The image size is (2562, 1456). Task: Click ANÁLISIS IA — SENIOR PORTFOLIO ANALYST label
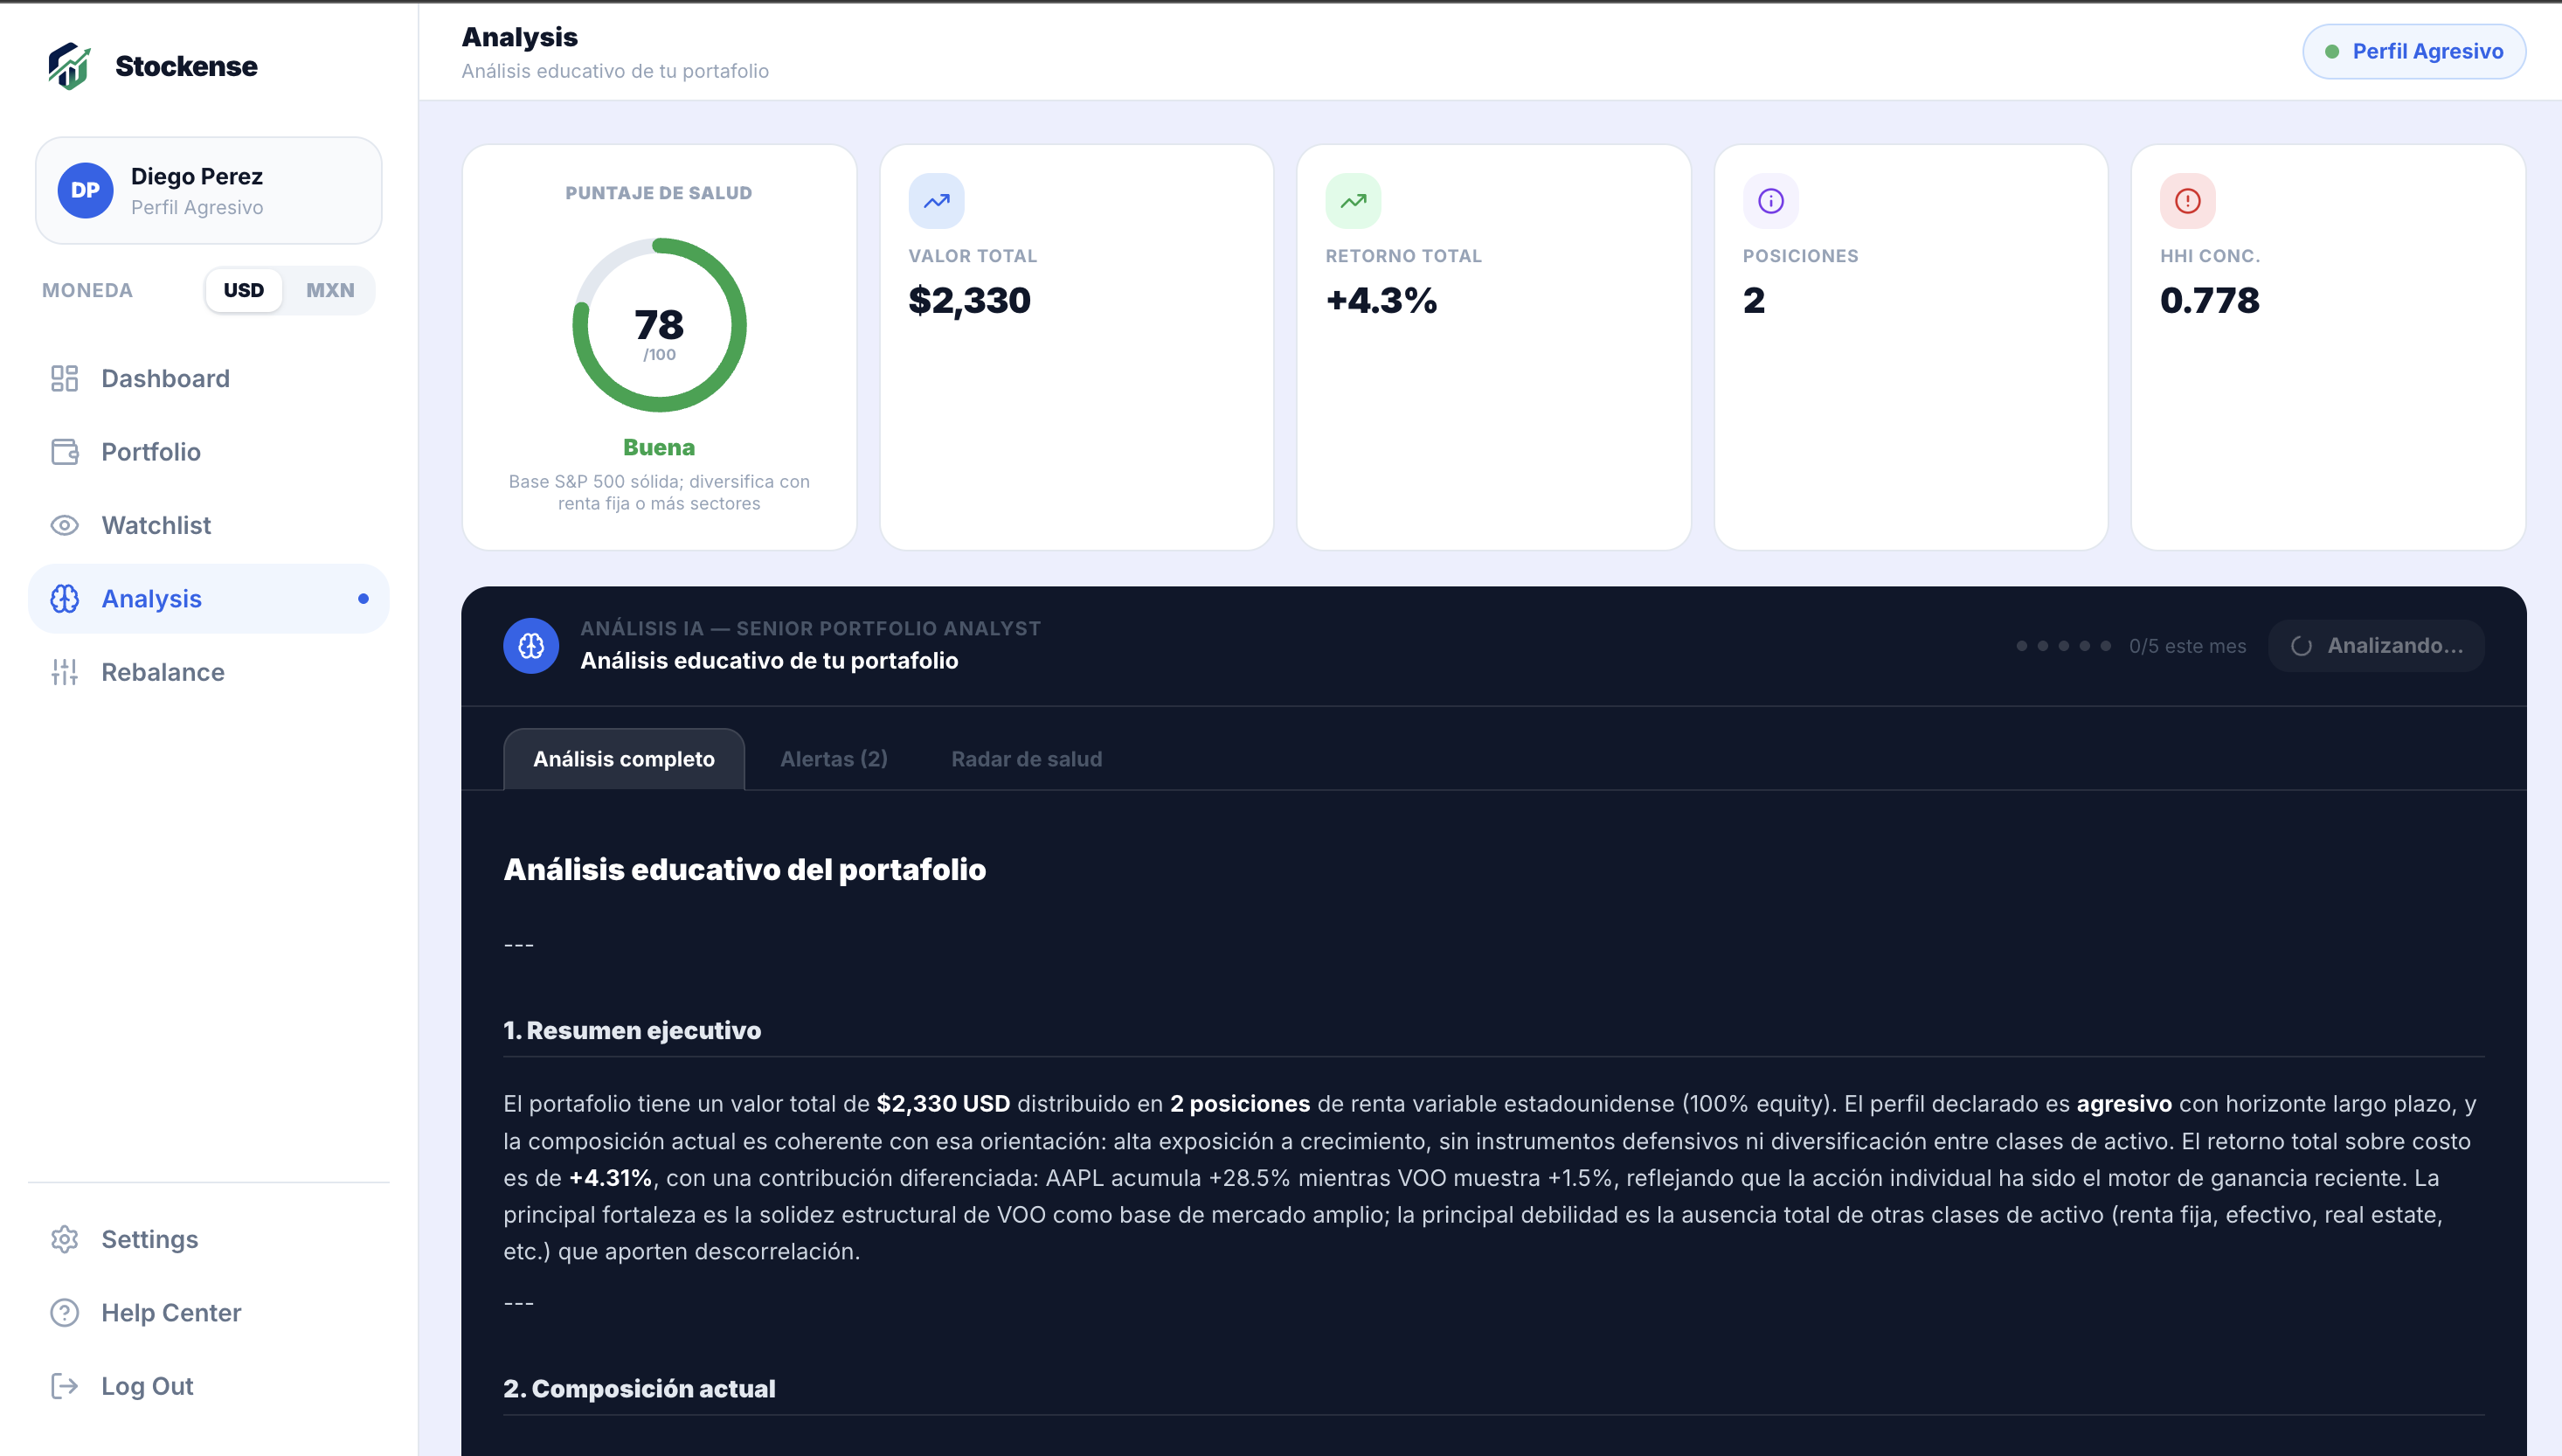coord(811,628)
